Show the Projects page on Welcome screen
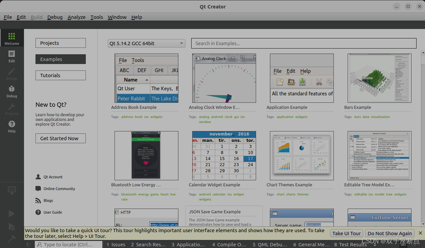The image size is (425, 248). pos(60,43)
